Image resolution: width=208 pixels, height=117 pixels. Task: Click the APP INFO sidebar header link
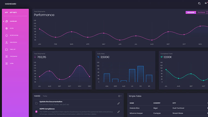[x=13, y=12]
